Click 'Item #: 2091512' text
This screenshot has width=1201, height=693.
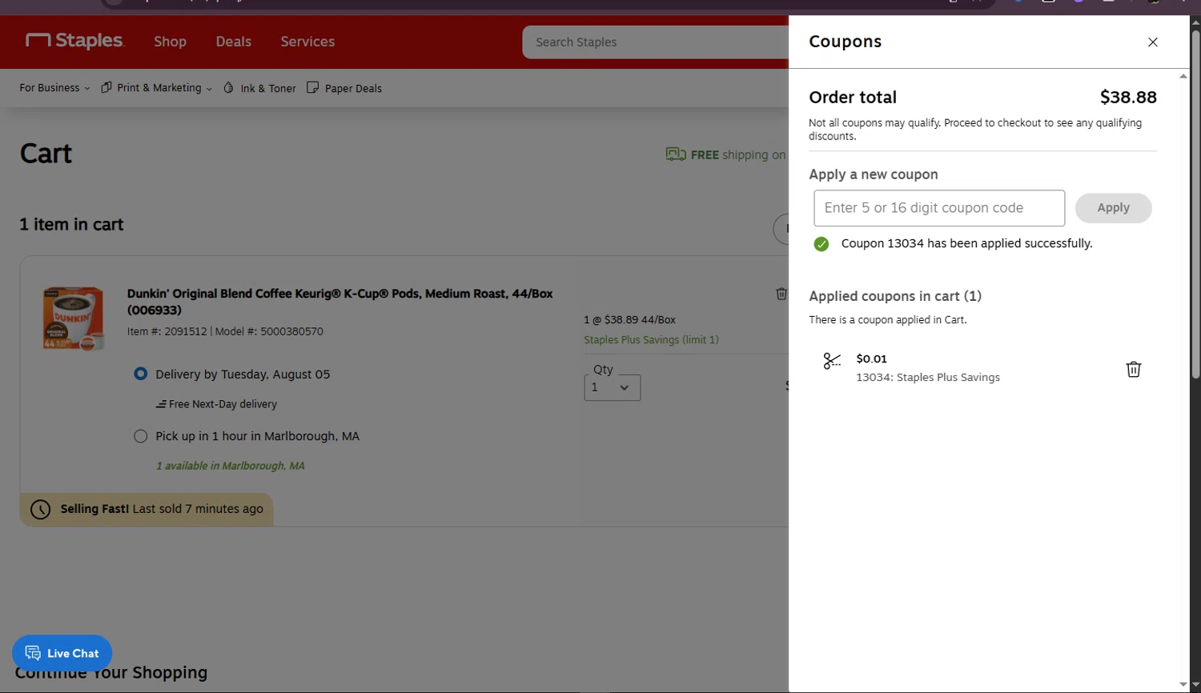tap(167, 331)
